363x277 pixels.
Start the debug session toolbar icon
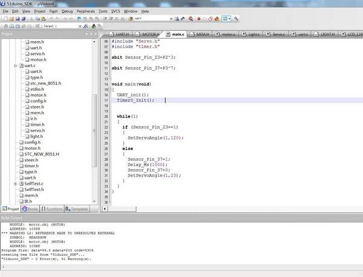coord(191,19)
